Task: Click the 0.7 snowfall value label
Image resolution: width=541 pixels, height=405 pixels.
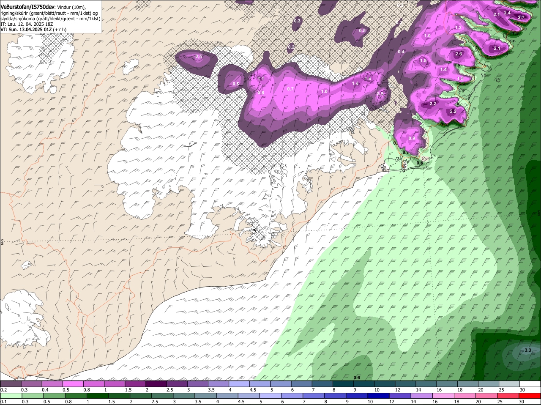Action: pos(290,89)
